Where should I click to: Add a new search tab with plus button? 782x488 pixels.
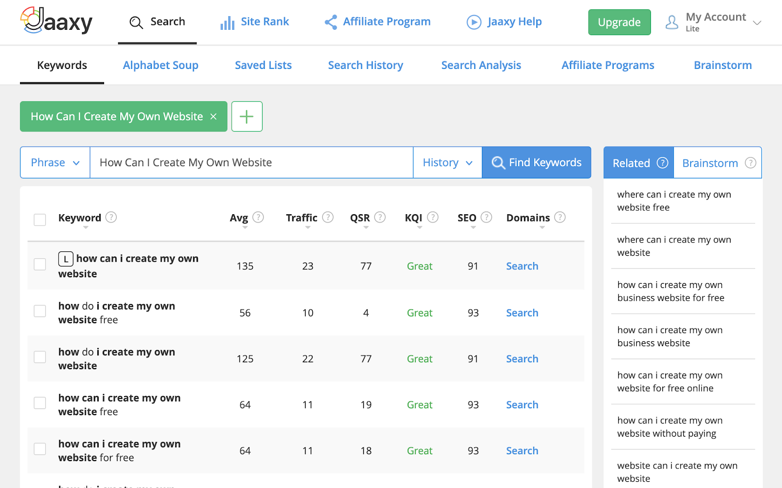click(x=247, y=116)
